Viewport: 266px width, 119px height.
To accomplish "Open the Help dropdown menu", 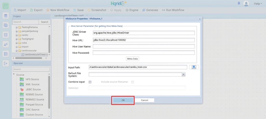I will 258,4.
